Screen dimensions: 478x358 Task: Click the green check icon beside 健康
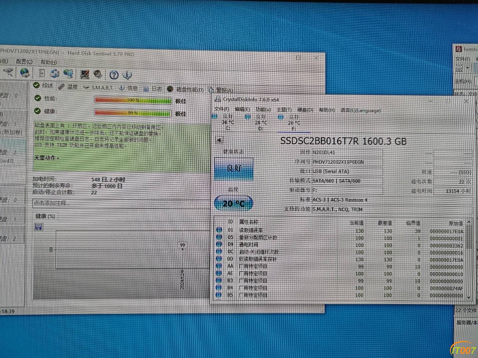38,111
